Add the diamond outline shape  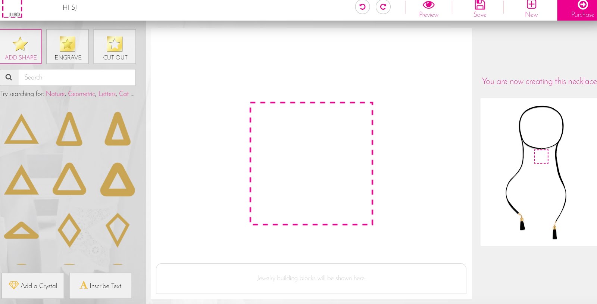(x=69, y=230)
